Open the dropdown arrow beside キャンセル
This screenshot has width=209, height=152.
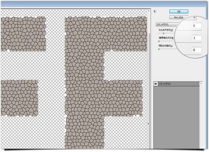pyautogui.click(x=194, y=17)
